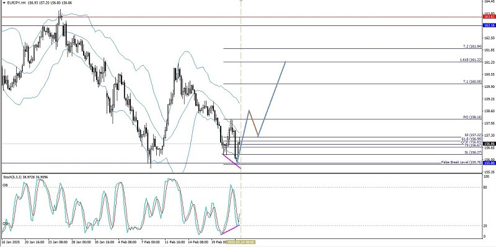The width and height of the screenshot is (496, 247).
Task: Click the SL (156.27) stop loss label
Action: point(473,152)
